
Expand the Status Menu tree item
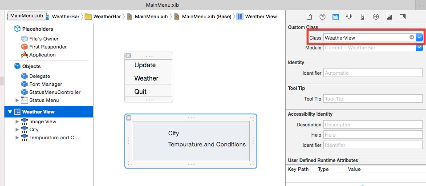pos(17,100)
